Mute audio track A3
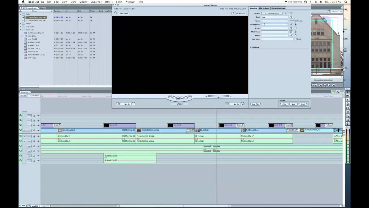Screen dimensions: 369x208 tap(20, 146)
